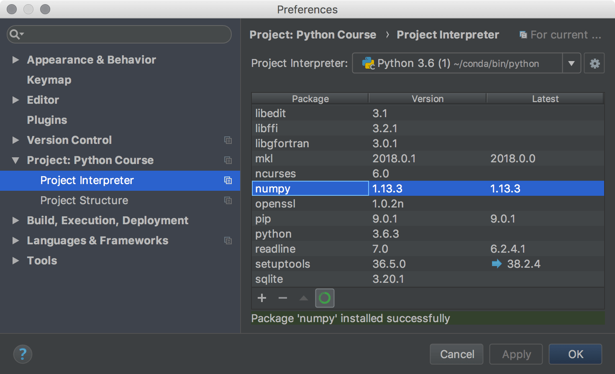Click the help question mark icon
The width and height of the screenshot is (615, 374).
23,354
